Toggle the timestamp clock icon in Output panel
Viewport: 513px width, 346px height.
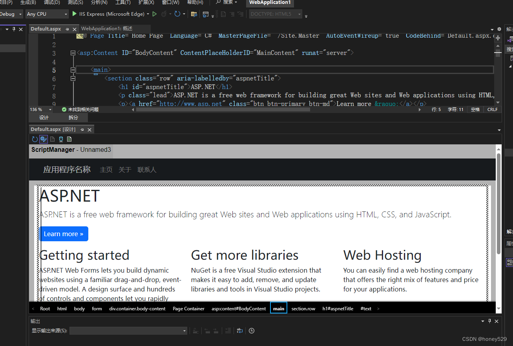pyautogui.click(x=252, y=331)
